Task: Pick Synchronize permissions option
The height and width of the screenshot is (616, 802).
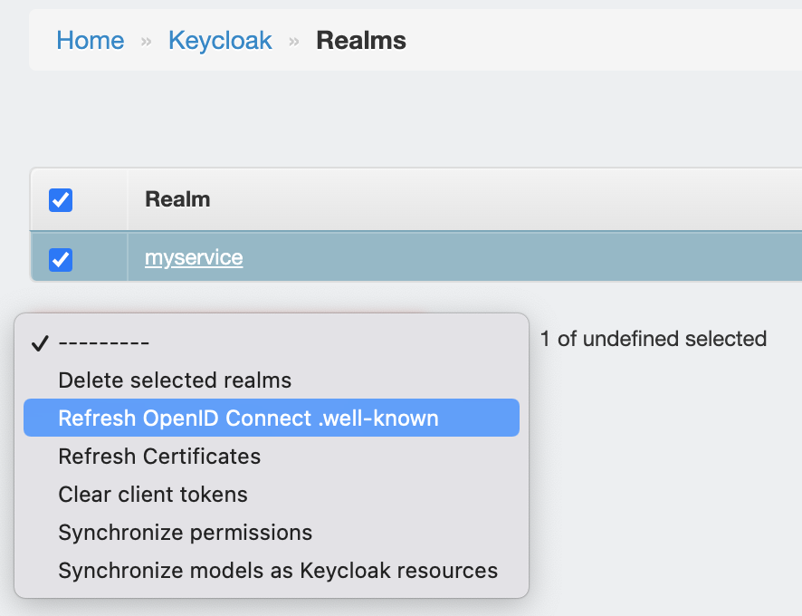Action: pyautogui.click(x=185, y=533)
